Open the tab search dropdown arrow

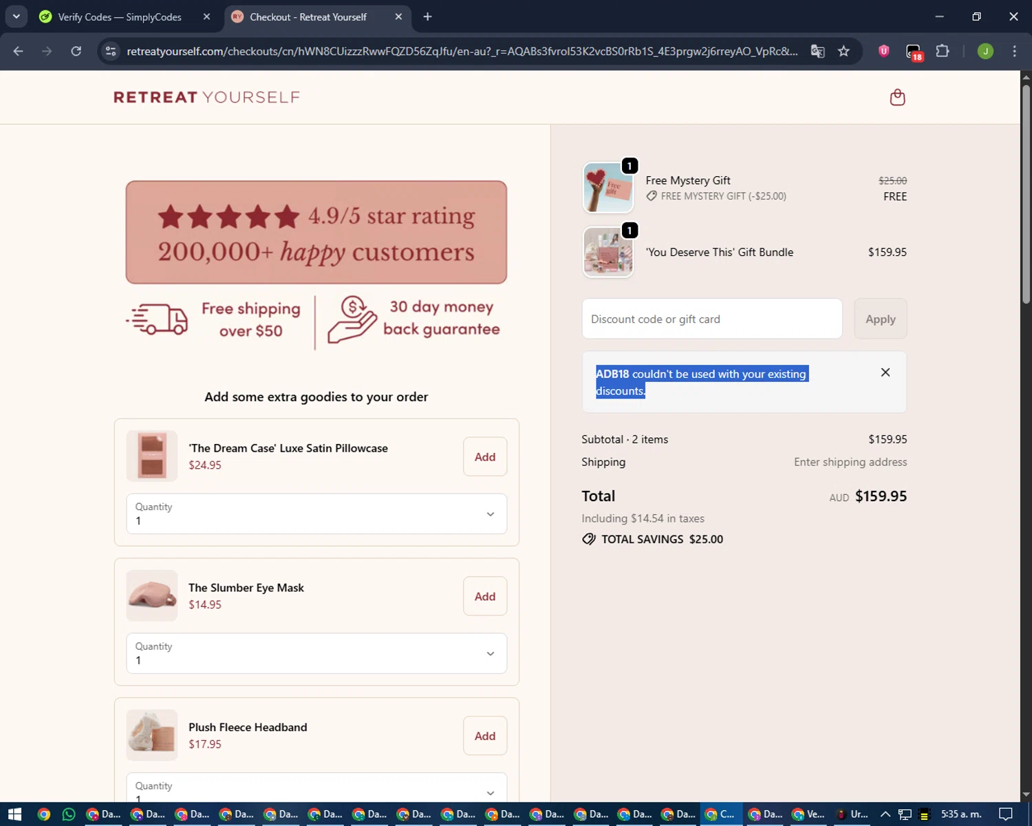click(16, 17)
